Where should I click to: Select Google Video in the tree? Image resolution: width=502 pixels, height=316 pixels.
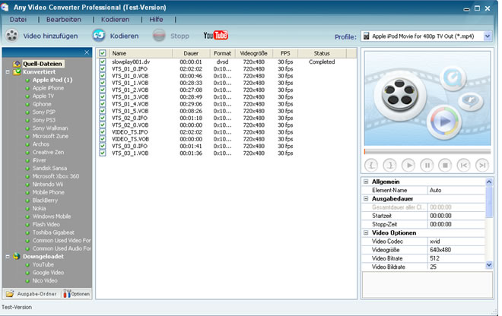click(x=48, y=273)
